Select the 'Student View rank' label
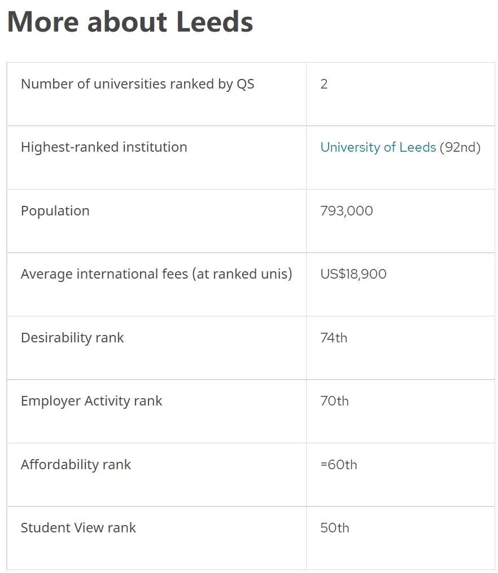Image resolution: width=498 pixels, height=573 pixels. 78,528
